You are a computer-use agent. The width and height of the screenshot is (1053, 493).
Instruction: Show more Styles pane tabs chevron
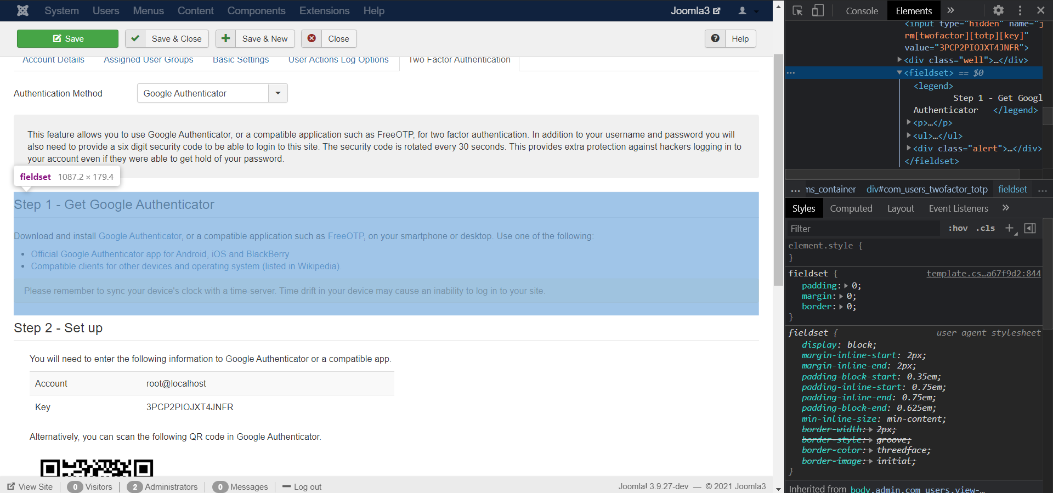pos(1005,208)
